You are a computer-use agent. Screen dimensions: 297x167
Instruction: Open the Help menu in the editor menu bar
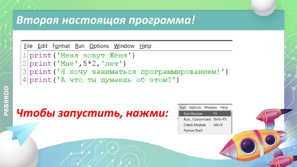pyautogui.click(x=145, y=46)
